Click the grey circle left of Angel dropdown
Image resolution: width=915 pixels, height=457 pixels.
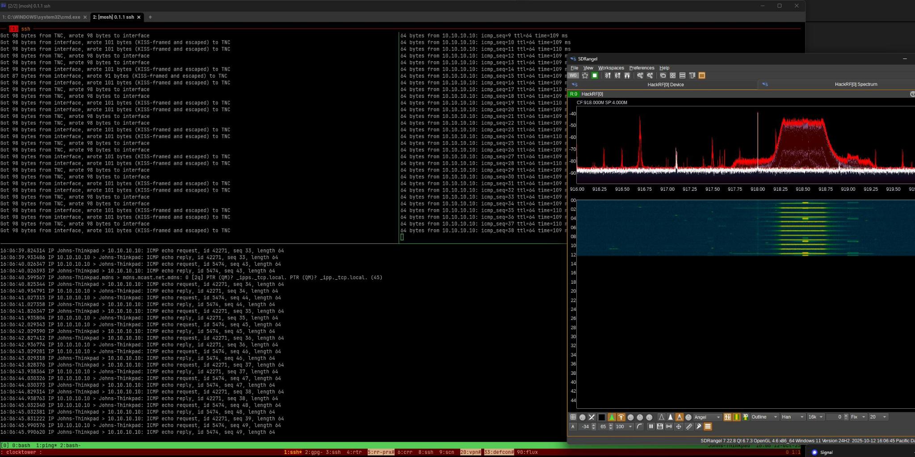point(688,417)
